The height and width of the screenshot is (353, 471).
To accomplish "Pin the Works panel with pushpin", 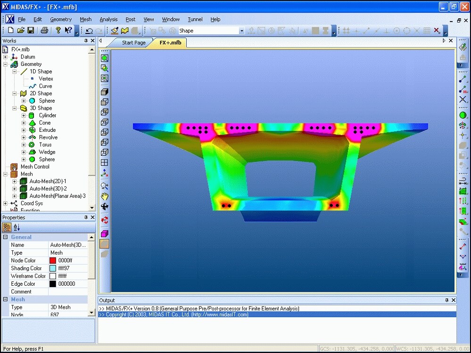I will click(x=86, y=41).
